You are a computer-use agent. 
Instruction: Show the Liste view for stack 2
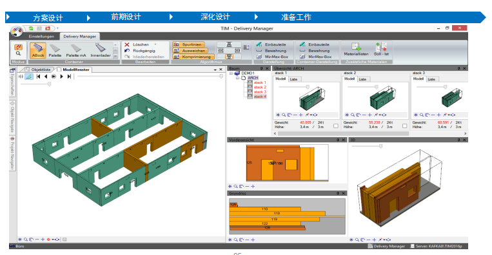point(362,79)
